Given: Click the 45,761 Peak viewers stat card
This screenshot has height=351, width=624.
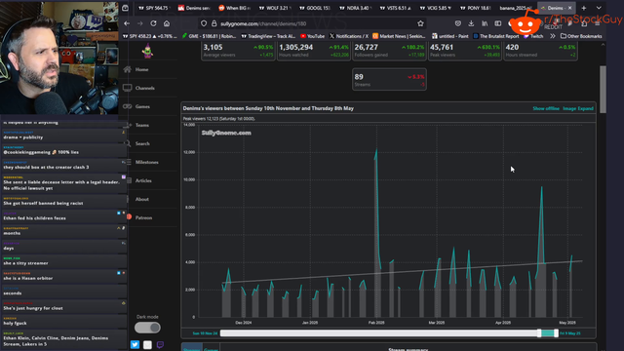Looking at the screenshot, I should pyautogui.click(x=465, y=51).
